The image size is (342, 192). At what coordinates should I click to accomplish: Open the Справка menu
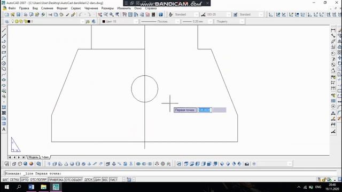point(151,9)
